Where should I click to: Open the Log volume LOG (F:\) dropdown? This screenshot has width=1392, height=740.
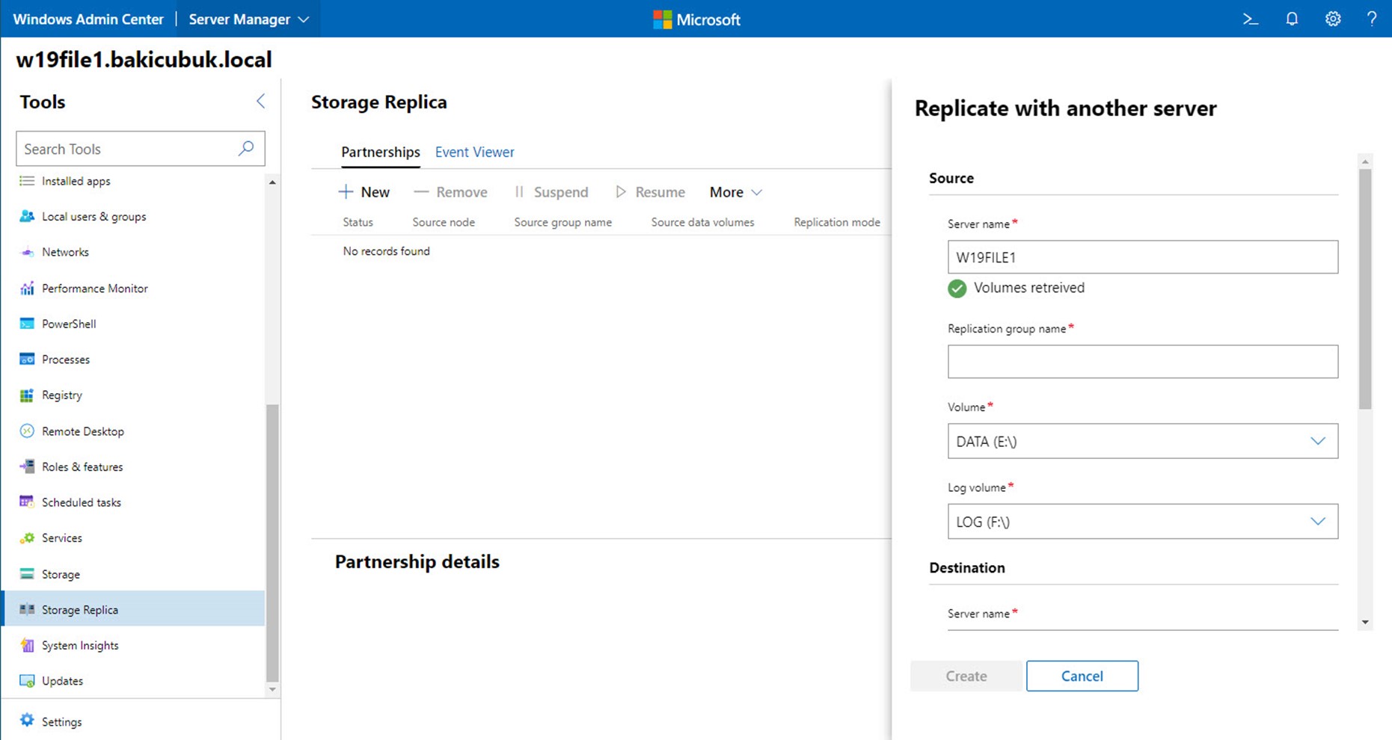click(x=1142, y=522)
